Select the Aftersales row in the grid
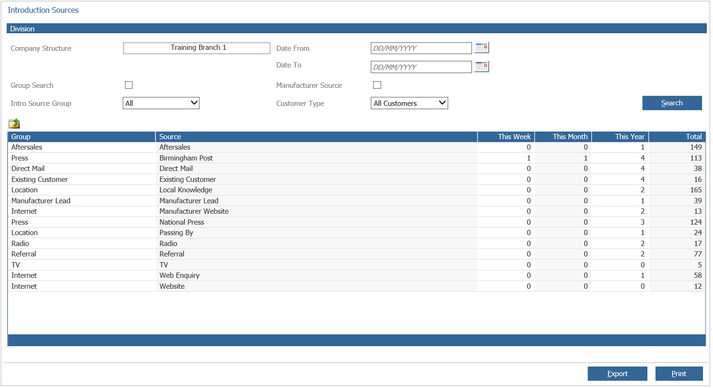Image resolution: width=713 pixels, height=388 pixels. (x=238, y=147)
